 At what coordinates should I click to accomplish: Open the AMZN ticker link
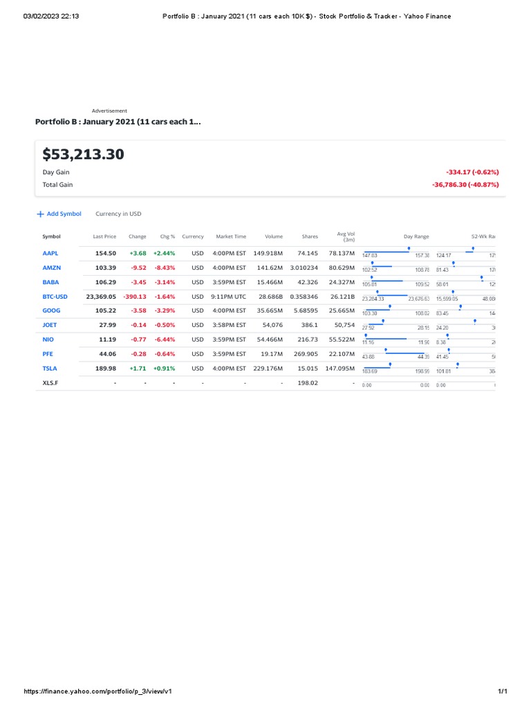pyautogui.click(x=51, y=268)
